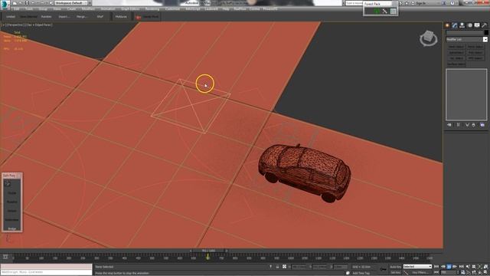Screen dimensions: 490x276
Task: Click the Undo arrow in title bar
Action: [x=34, y=3]
